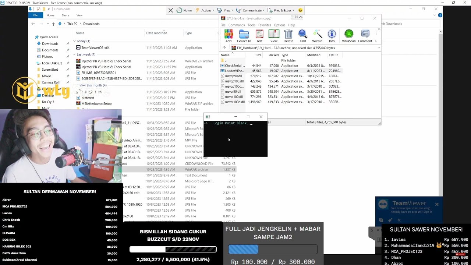The width and height of the screenshot is (471, 265).
Task: Switch to Explorer View ribbon tab
Action: [x=79, y=15]
